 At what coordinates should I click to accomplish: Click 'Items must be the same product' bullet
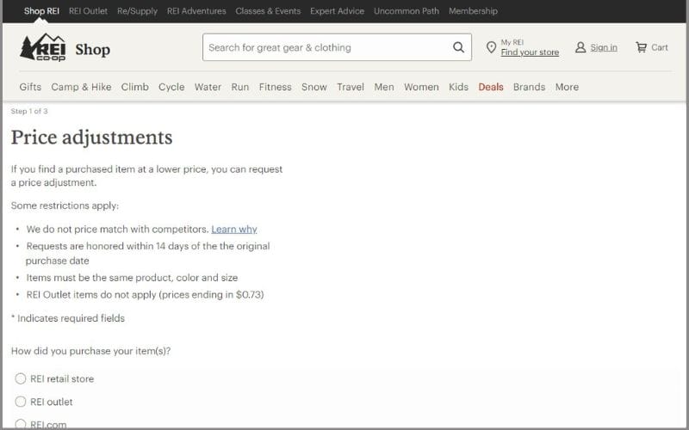tap(132, 278)
